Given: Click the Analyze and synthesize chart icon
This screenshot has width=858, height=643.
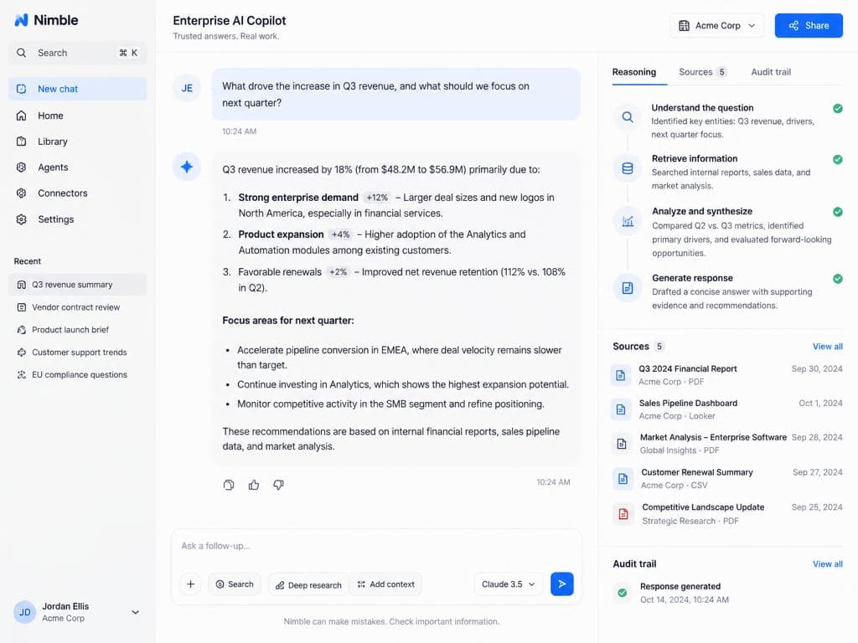Looking at the screenshot, I should (628, 221).
